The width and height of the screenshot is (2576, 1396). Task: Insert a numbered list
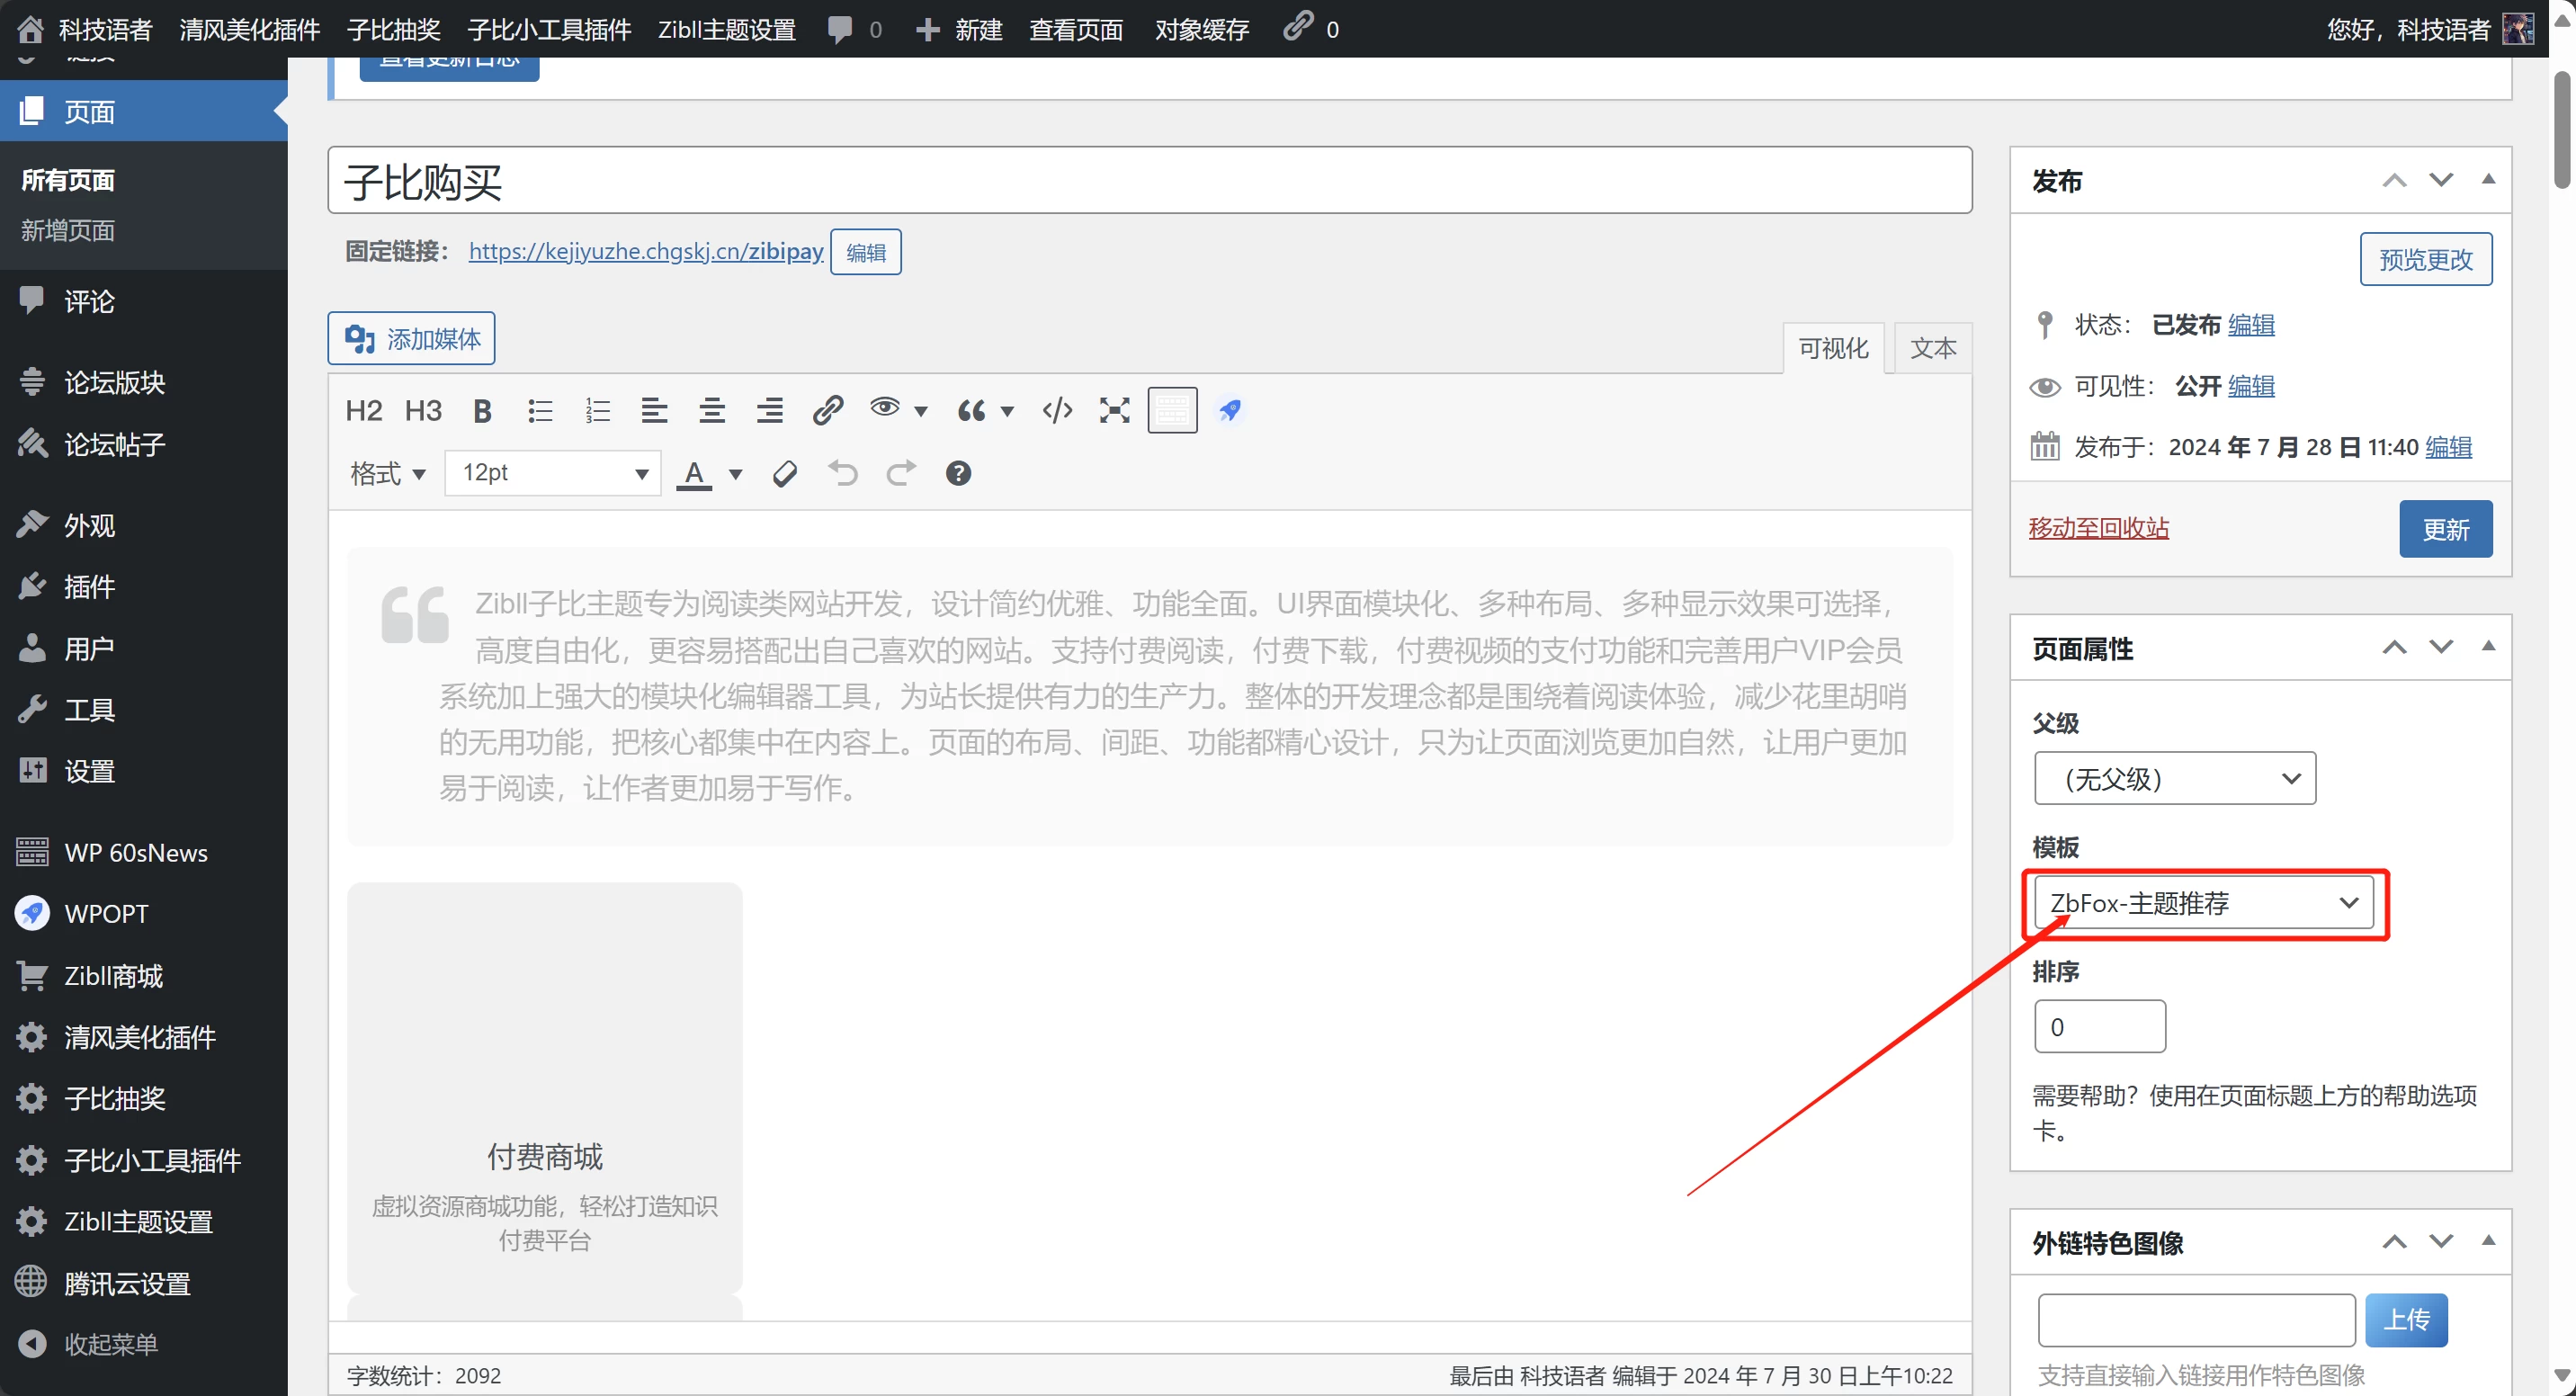coord(597,411)
